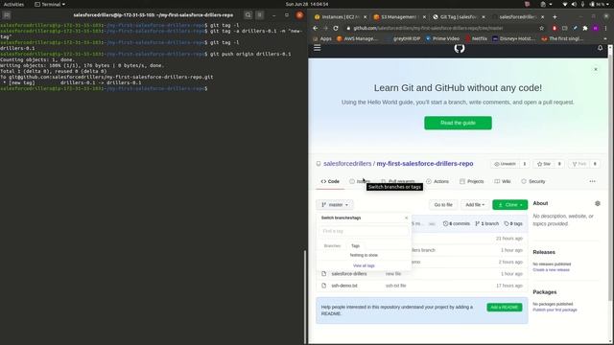Open Disney+ Hotstar bookmark
Viewport: 614px width, 345px height.
point(514,38)
